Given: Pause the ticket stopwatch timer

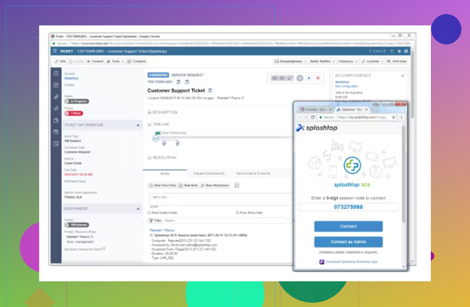Looking at the screenshot, I should tap(300, 78).
